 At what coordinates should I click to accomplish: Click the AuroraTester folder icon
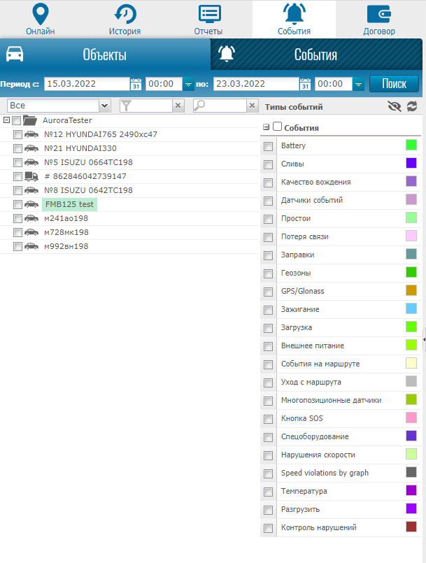point(30,120)
